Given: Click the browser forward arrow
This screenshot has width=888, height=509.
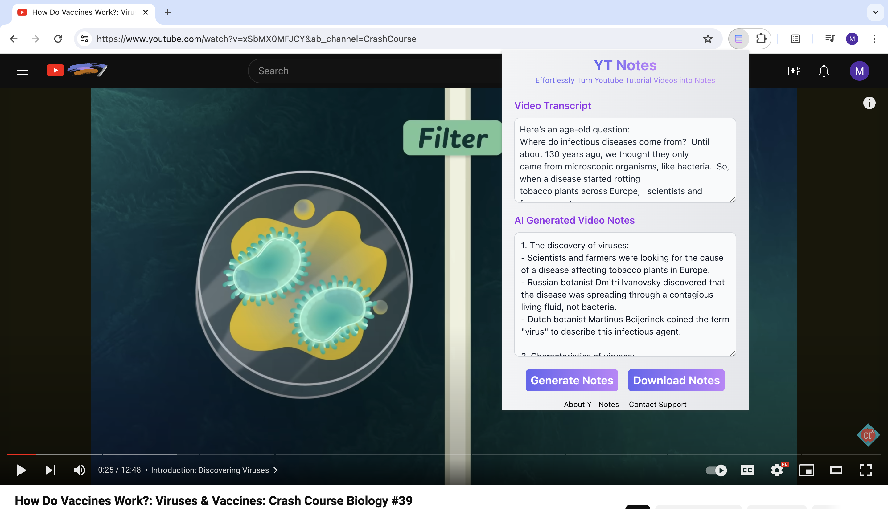Looking at the screenshot, I should (x=36, y=39).
